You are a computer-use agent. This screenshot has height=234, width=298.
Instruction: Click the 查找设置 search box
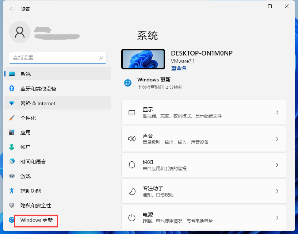(57, 58)
